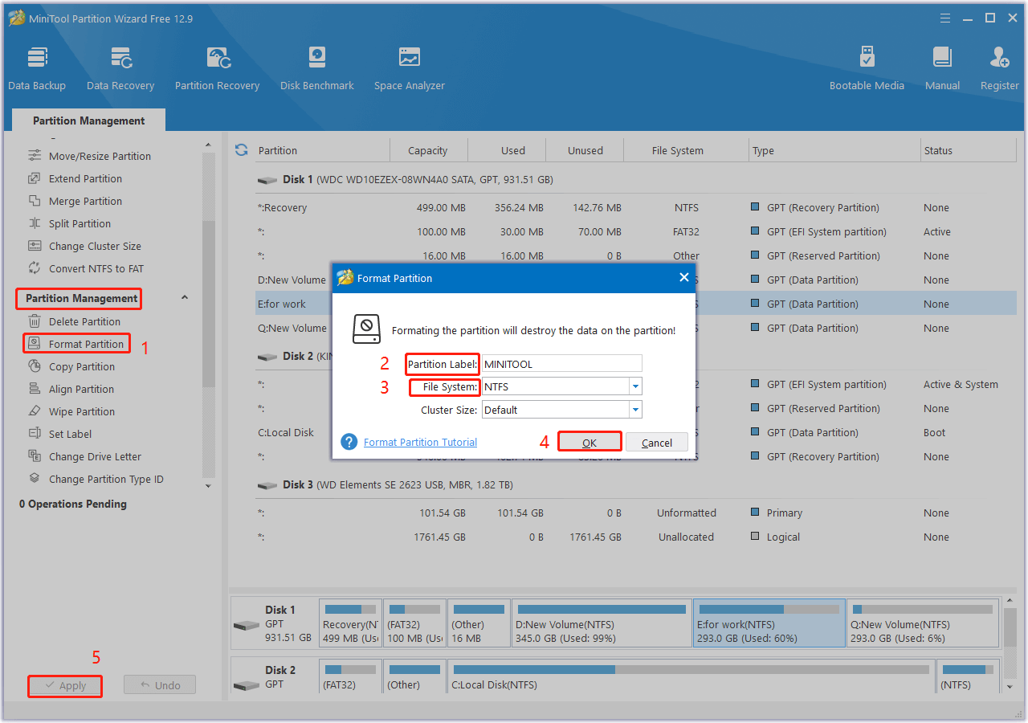
Task: Open the Format Partition Tutorial link
Action: 420,443
